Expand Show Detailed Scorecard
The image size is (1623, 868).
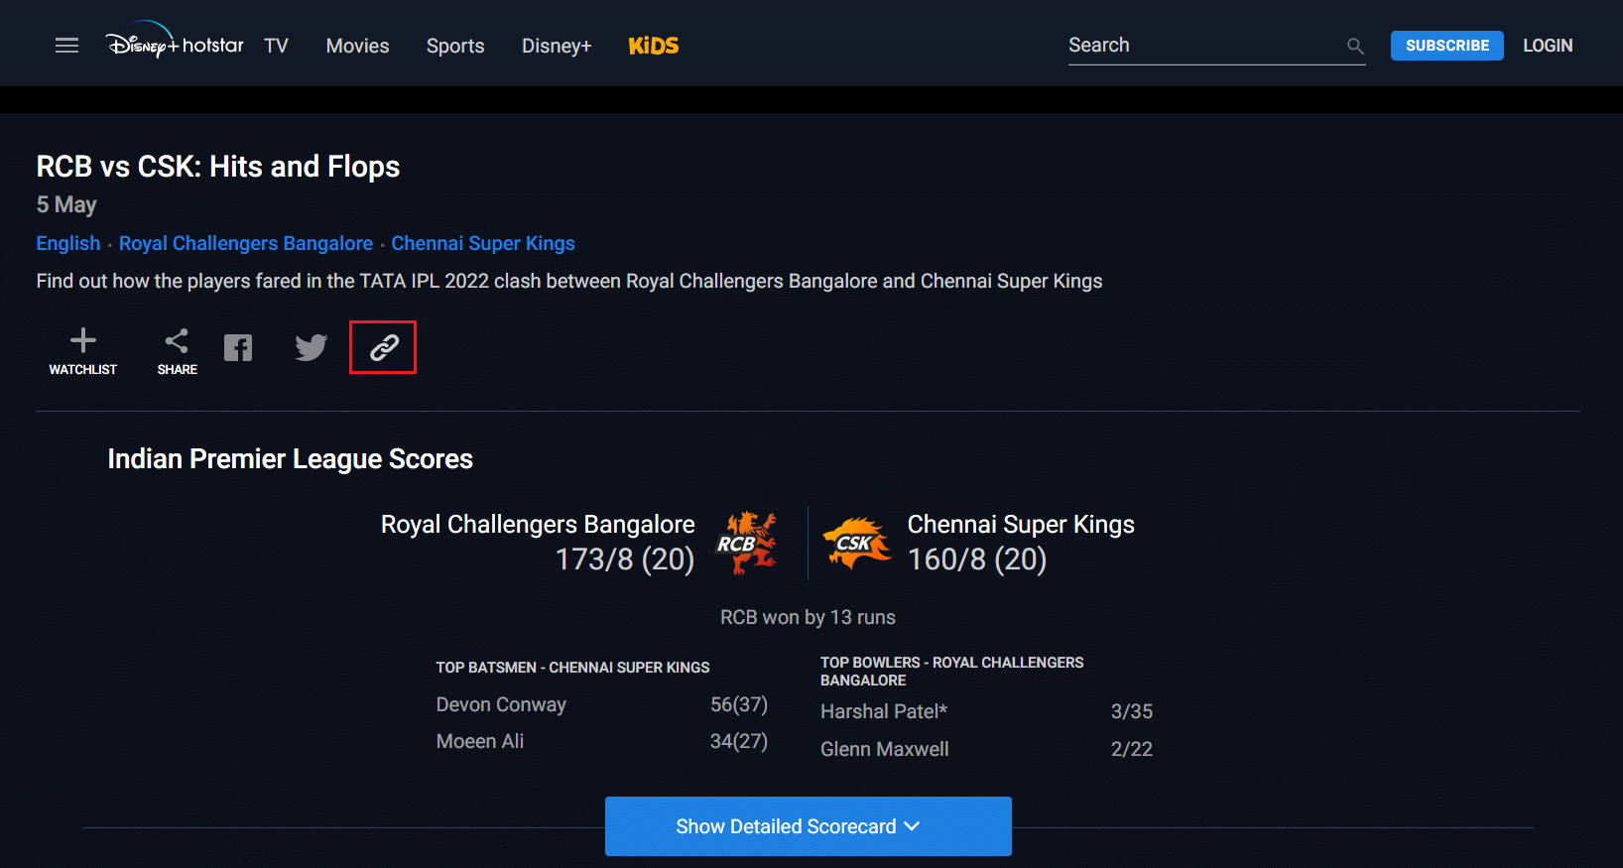[809, 826]
